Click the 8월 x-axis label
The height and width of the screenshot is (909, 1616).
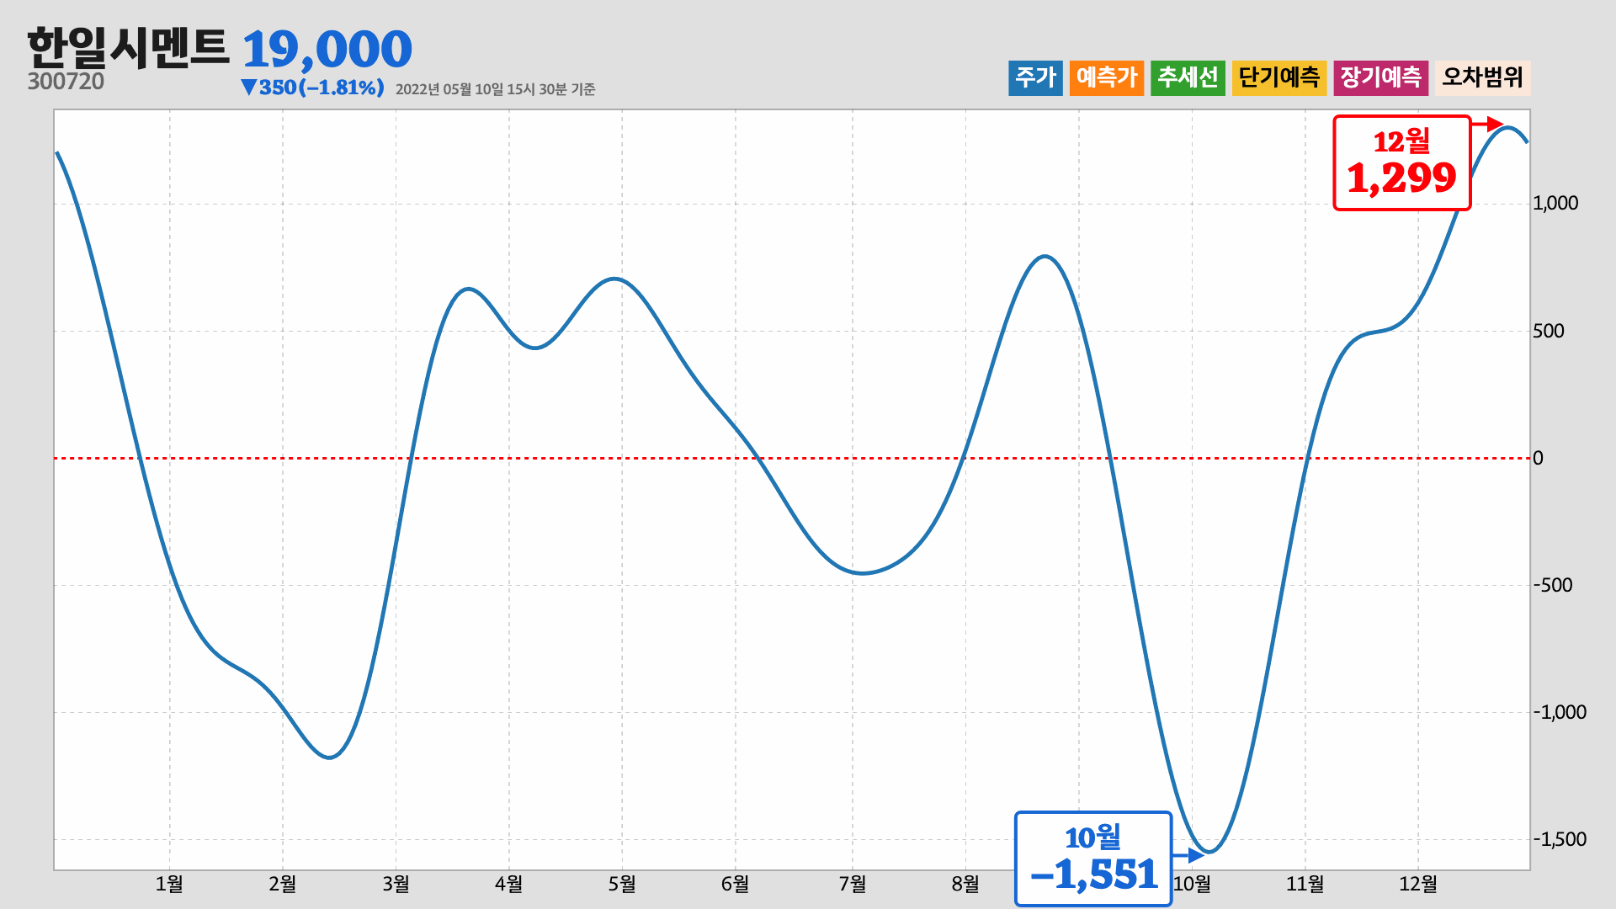point(965,884)
